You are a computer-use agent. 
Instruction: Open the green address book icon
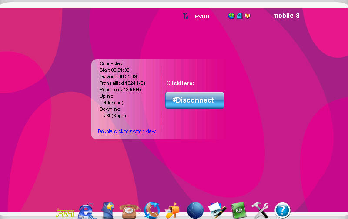pyautogui.click(x=238, y=210)
